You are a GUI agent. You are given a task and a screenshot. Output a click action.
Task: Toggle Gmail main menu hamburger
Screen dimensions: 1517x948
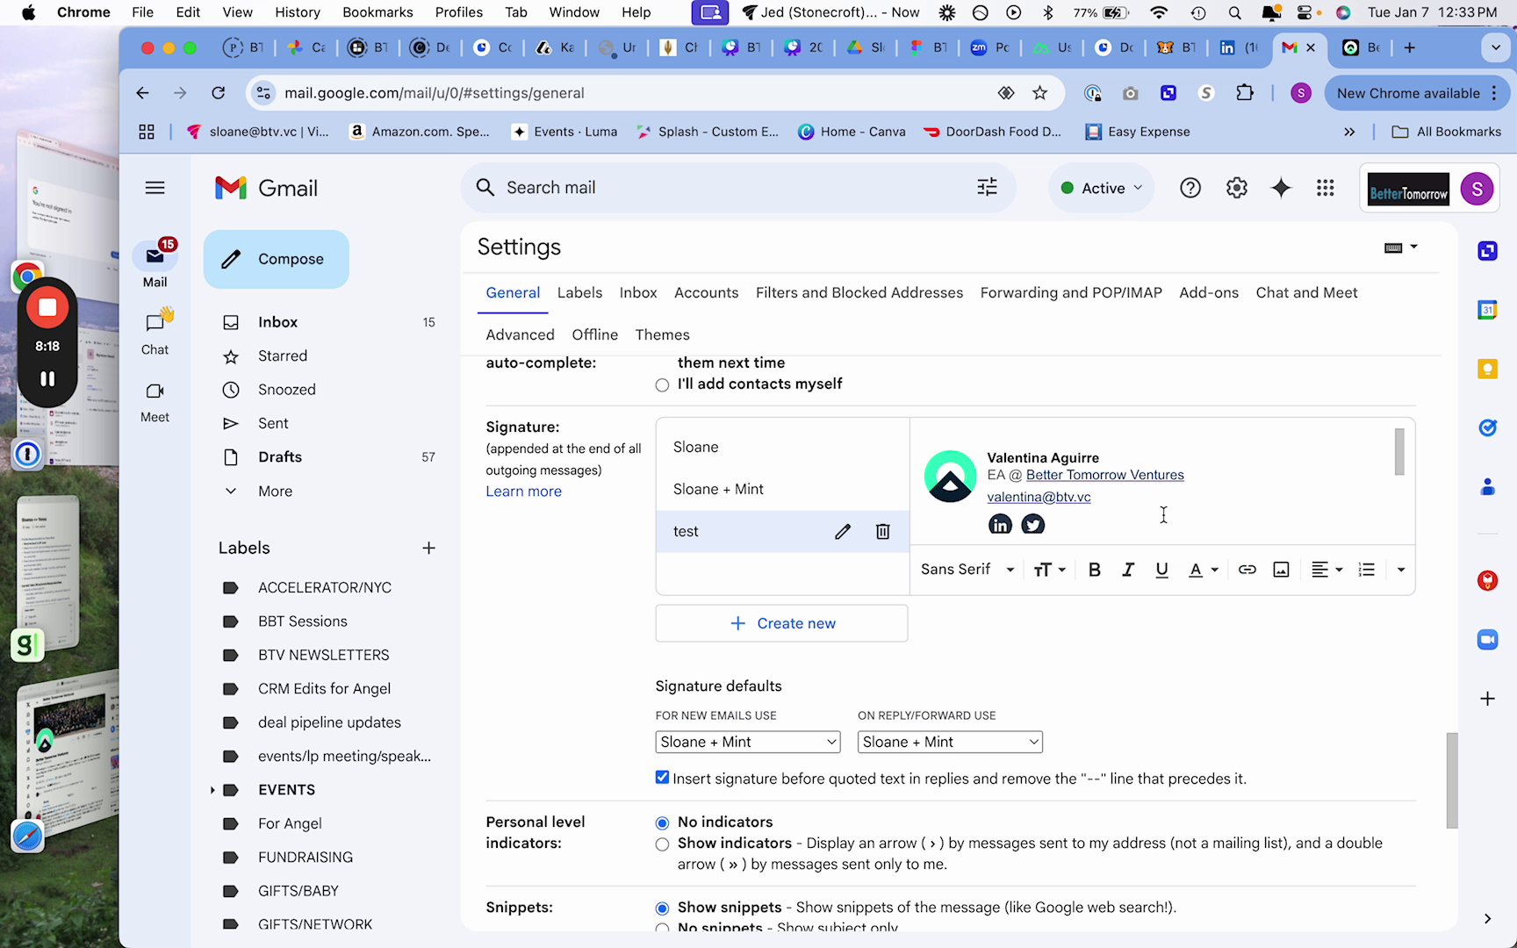[155, 188]
